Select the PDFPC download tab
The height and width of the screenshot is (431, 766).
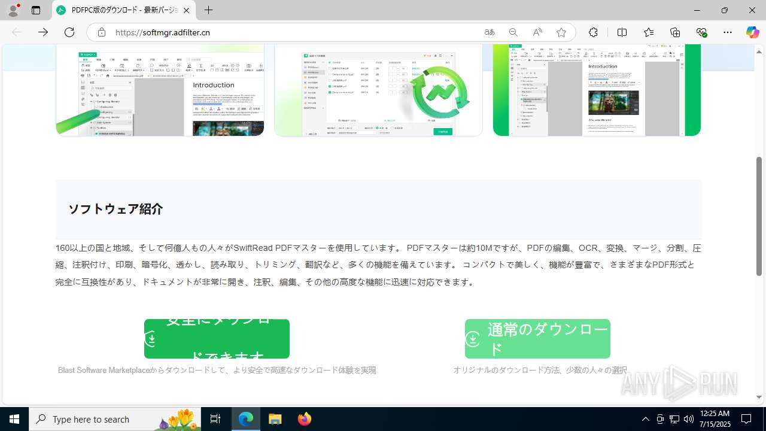pyautogui.click(x=124, y=10)
